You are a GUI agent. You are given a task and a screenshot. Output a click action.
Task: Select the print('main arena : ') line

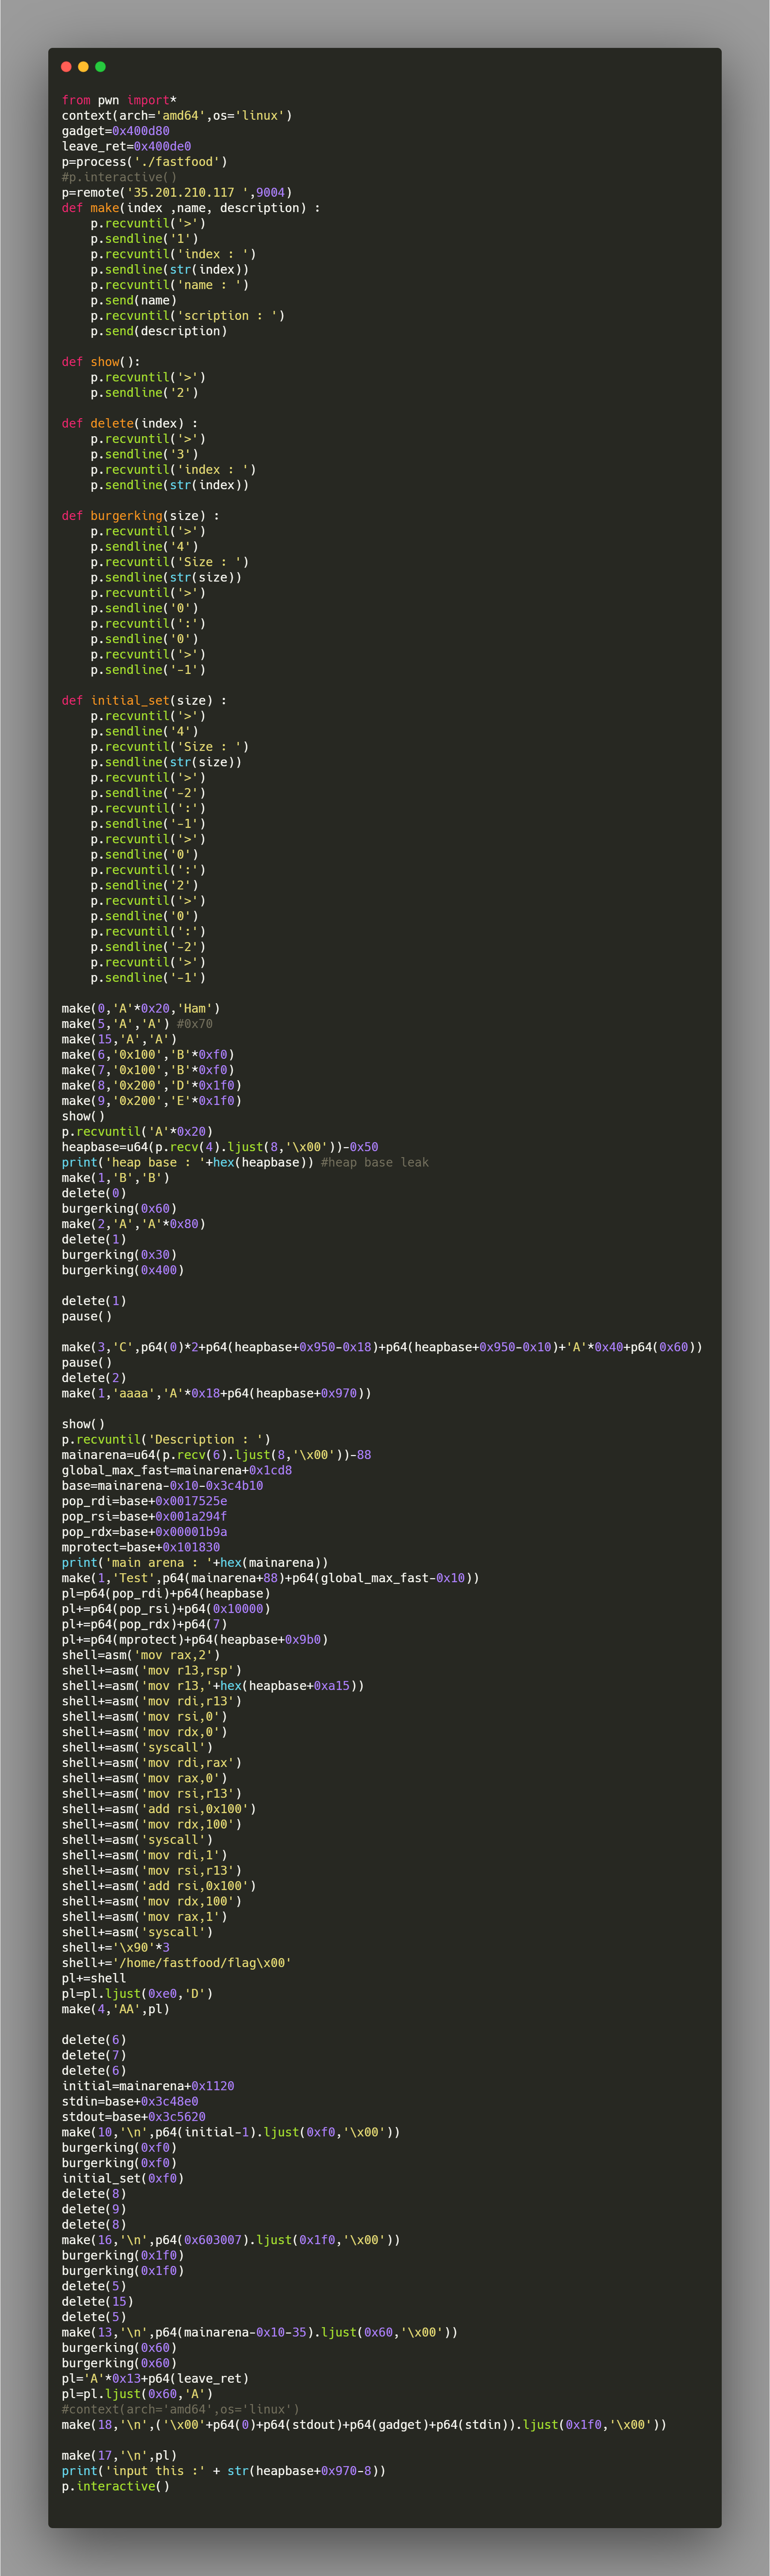tap(195, 1563)
